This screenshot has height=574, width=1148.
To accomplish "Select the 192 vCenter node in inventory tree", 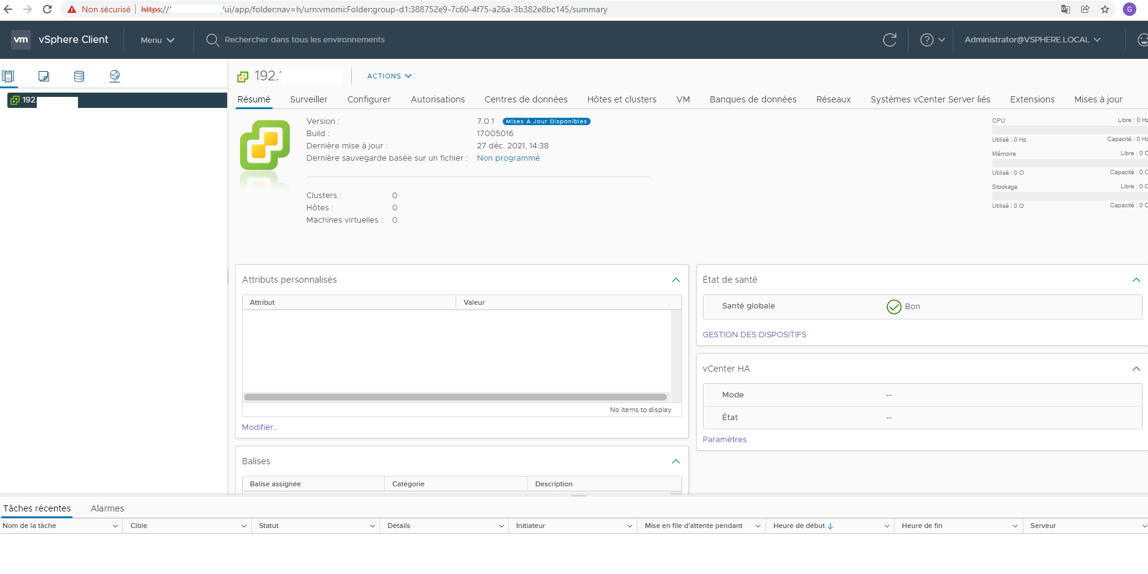I will pos(117,100).
